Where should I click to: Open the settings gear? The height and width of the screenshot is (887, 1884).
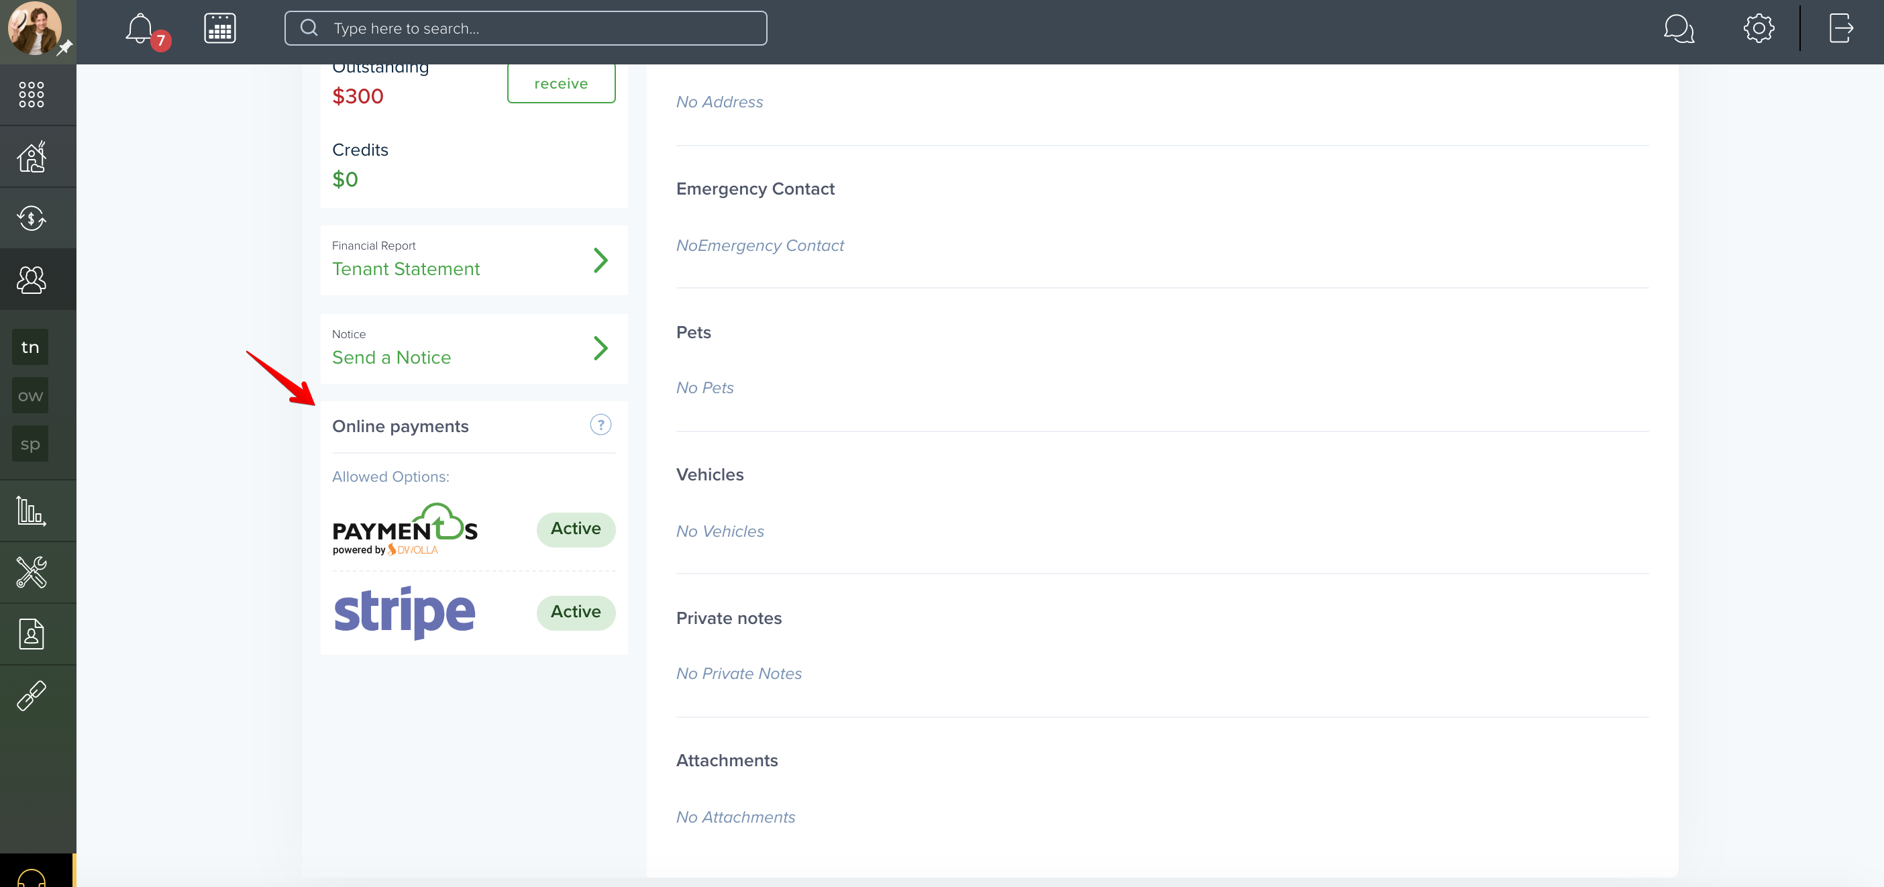1759,29
